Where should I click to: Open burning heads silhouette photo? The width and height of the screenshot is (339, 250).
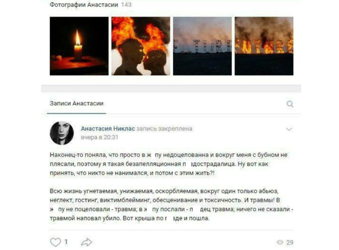pyautogui.click(x=141, y=46)
